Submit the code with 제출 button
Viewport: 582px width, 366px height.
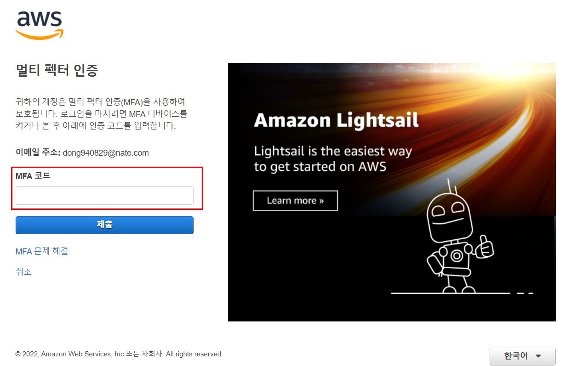[x=104, y=225]
